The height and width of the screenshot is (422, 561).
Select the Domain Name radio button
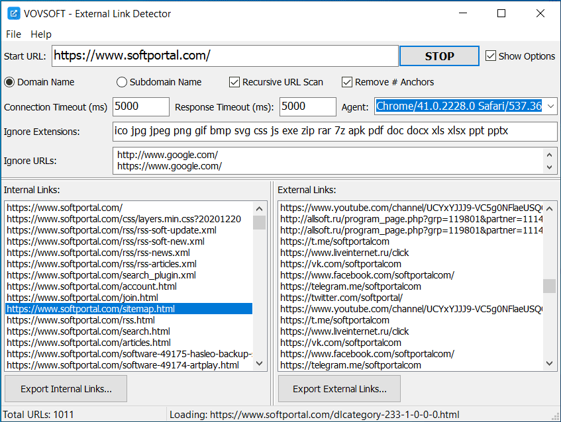click(x=9, y=82)
